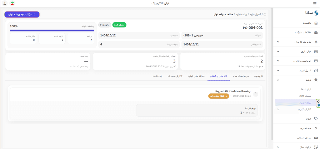Click the breadcrumb home icon
This screenshot has width=320, height=149.
point(265,15)
